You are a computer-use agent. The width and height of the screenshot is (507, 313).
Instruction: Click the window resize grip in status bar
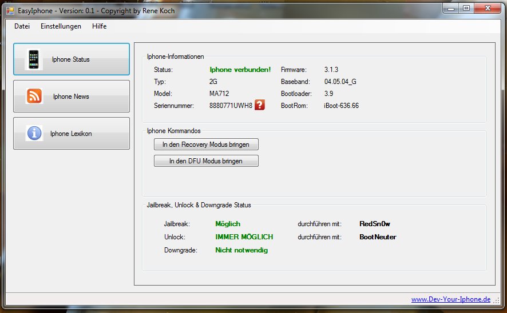(x=497, y=300)
